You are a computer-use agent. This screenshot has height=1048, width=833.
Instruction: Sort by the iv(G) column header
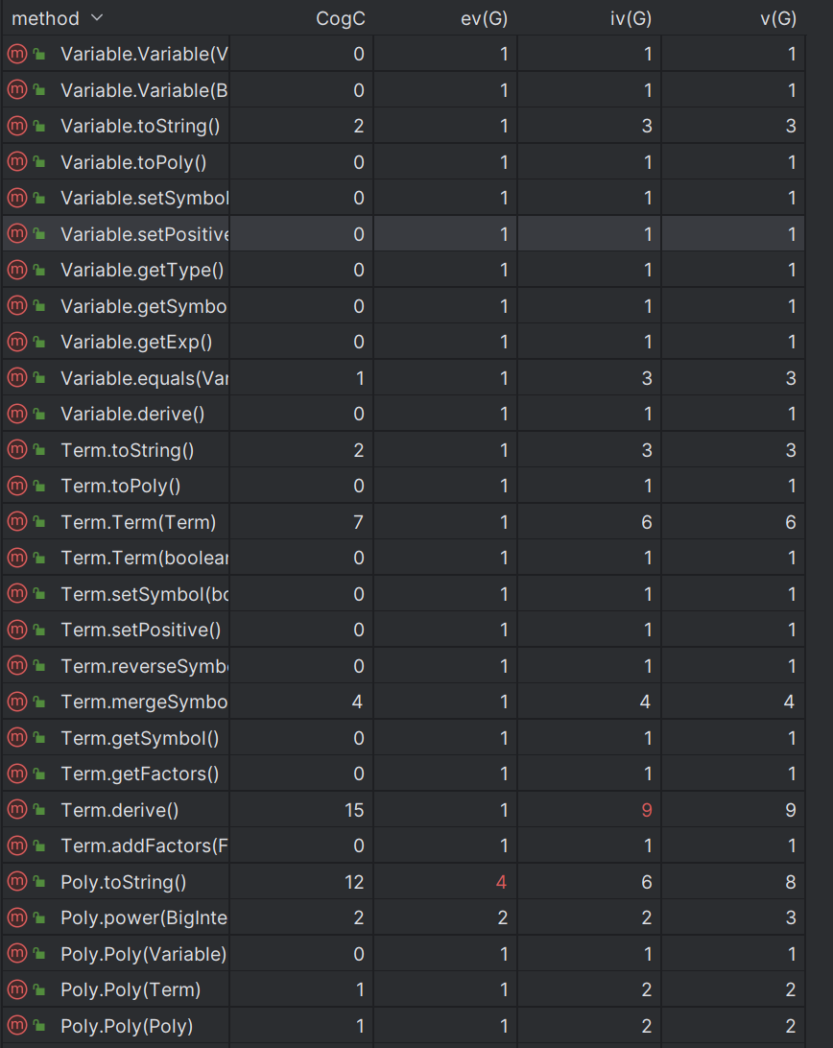pyautogui.click(x=631, y=19)
